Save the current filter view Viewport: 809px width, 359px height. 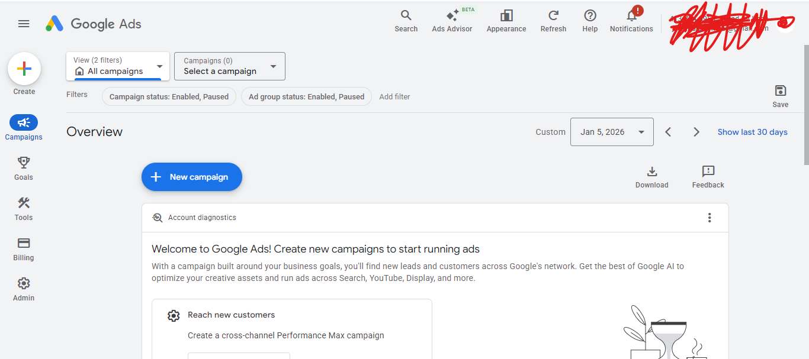(x=780, y=91)
